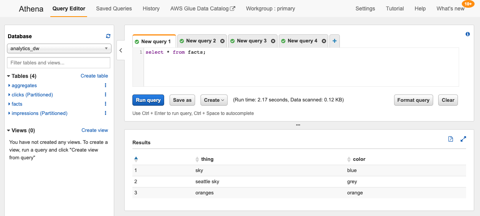
Task: Click the Create view link
Action: (x=95, y=130)
